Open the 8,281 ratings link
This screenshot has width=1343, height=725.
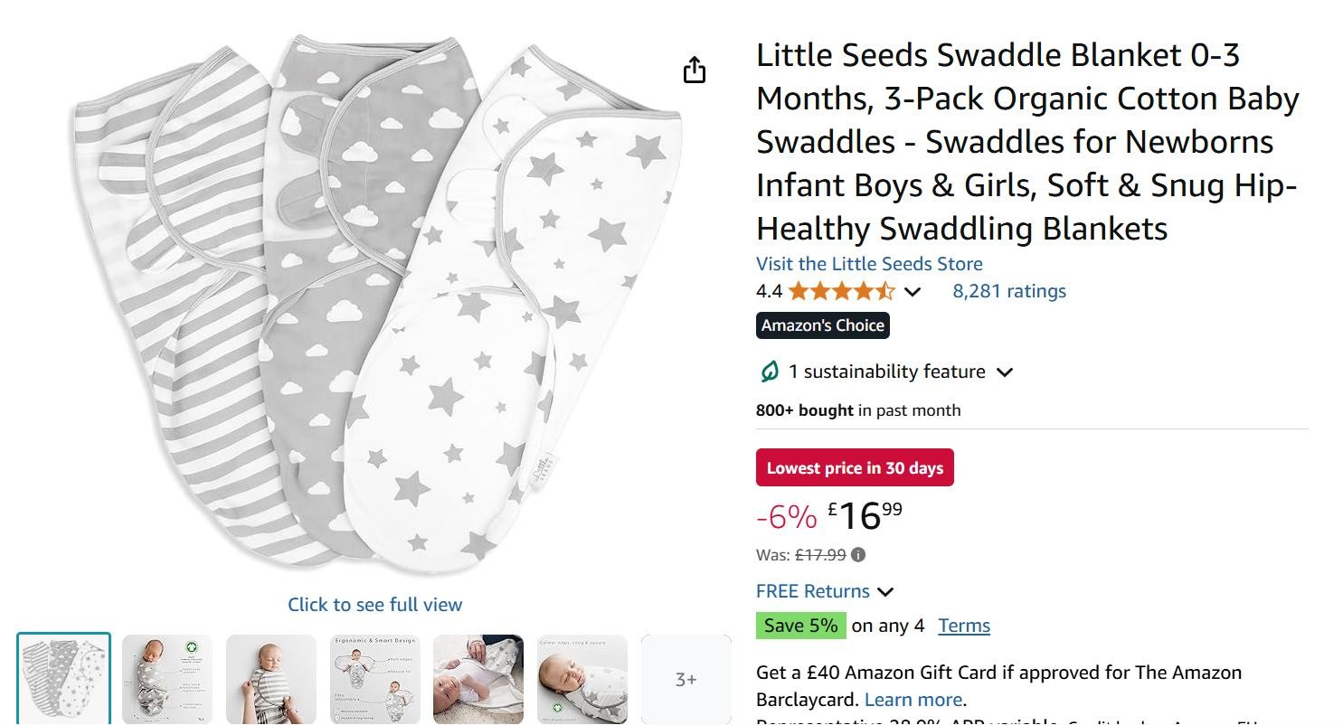click(1008, 291)
